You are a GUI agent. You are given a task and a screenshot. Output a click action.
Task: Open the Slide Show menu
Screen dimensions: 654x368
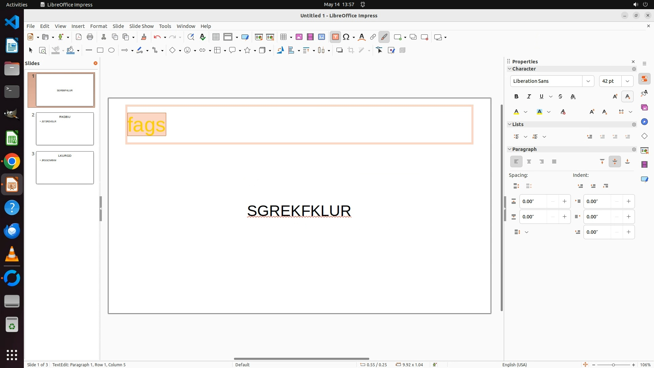point(141,26)
